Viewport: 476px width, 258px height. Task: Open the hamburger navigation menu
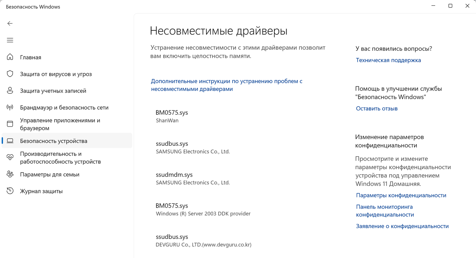10,40
